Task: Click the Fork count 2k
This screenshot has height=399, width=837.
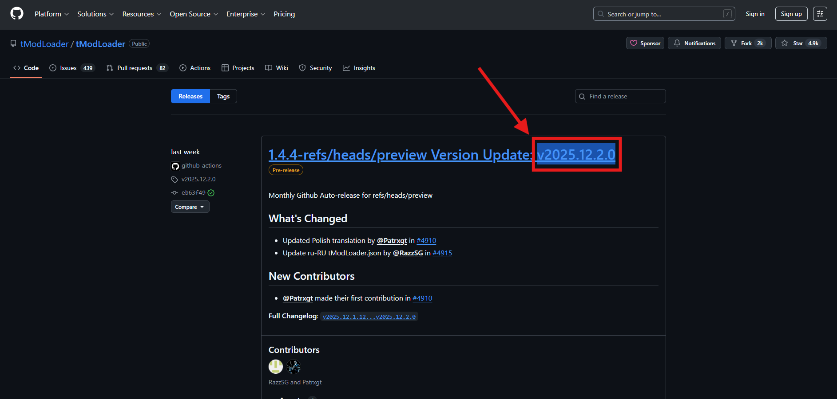Action: point(760,43)
